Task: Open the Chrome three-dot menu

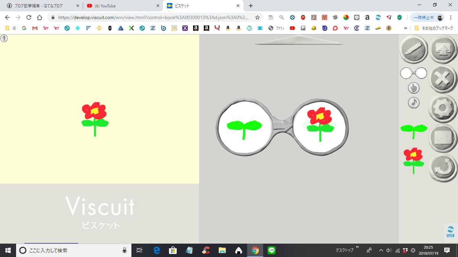Action: pyautogui.click(x=451, y=18)
